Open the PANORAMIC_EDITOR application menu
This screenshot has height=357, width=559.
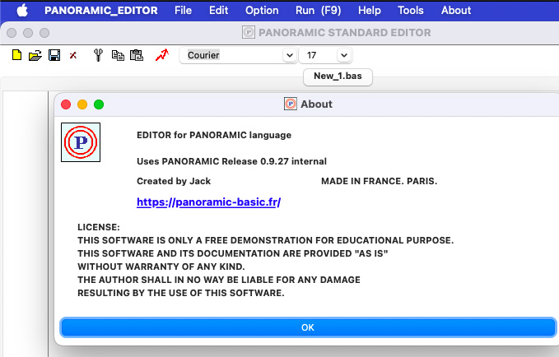pos(101,11)
